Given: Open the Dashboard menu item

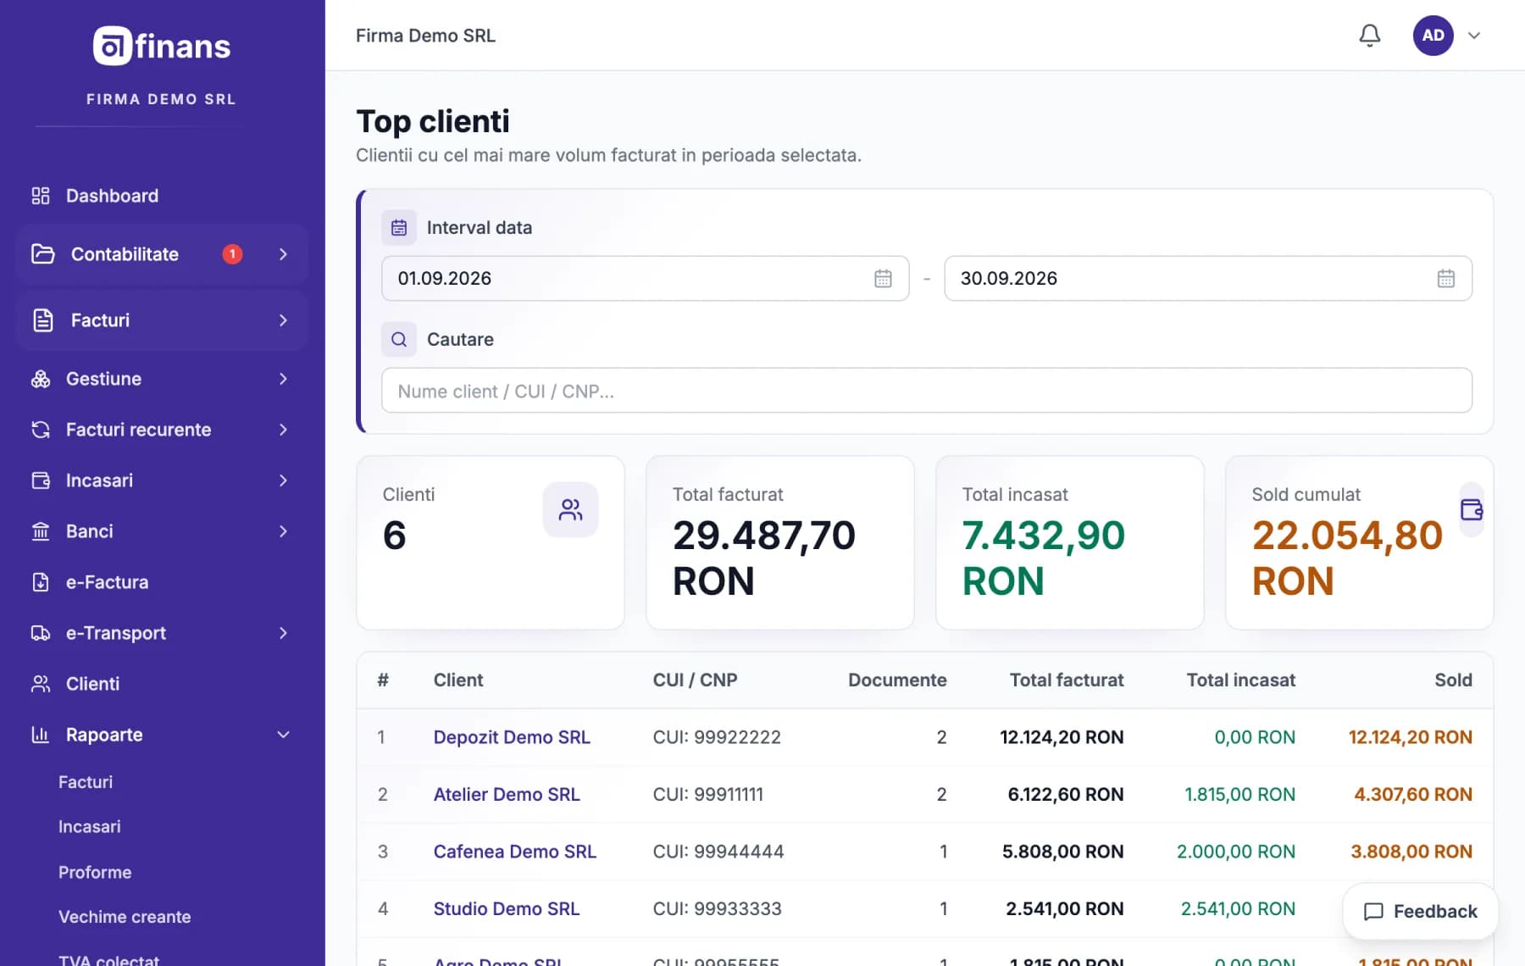Looking at the screenshot, I should pos(161,196).
